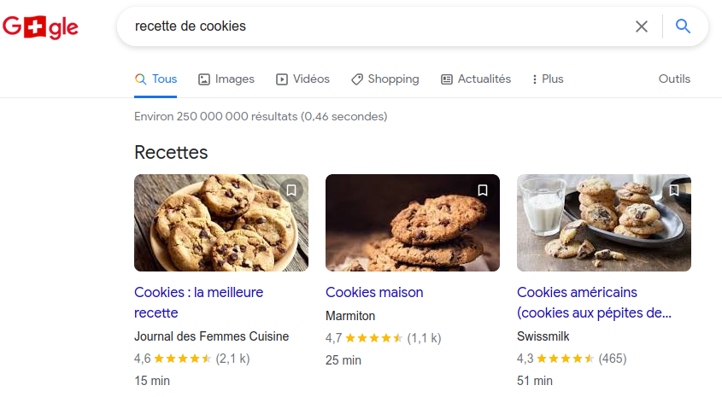Screen dimensions: 722x397
Task: Switch to the Images tab
Action: click(226, 79)
